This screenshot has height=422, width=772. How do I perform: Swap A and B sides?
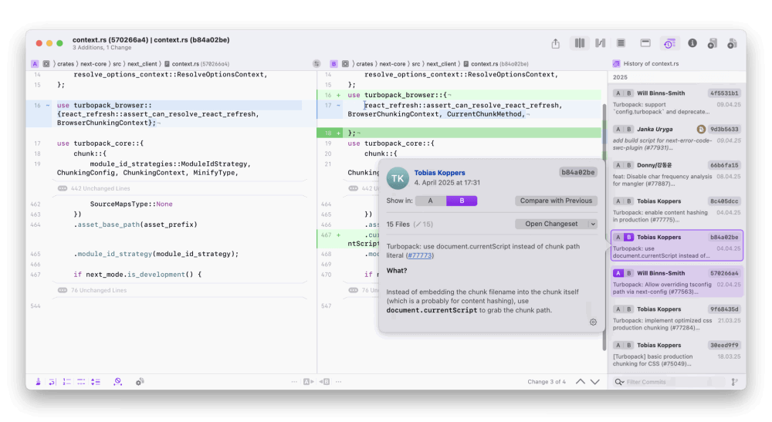(317, 64)
